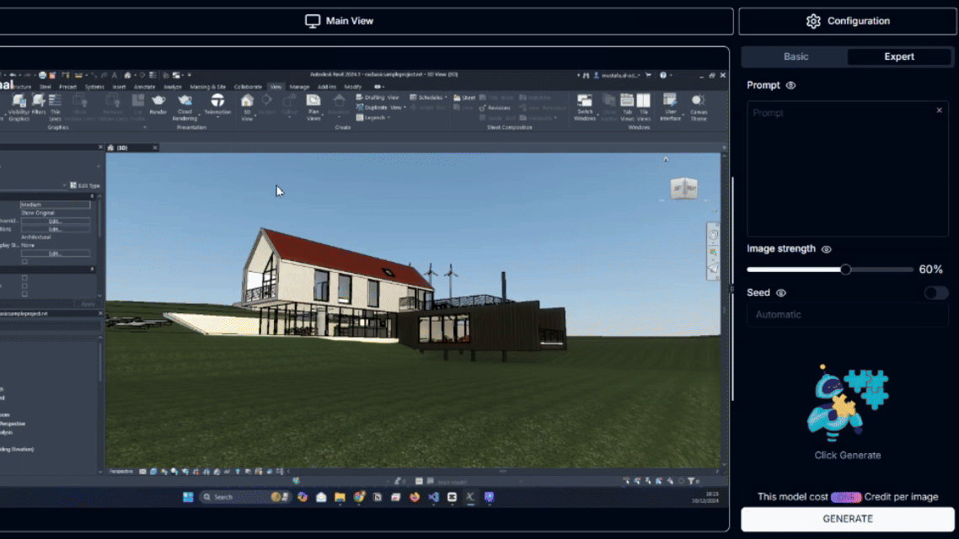Click the Tile Views icon

pos(643,102)
